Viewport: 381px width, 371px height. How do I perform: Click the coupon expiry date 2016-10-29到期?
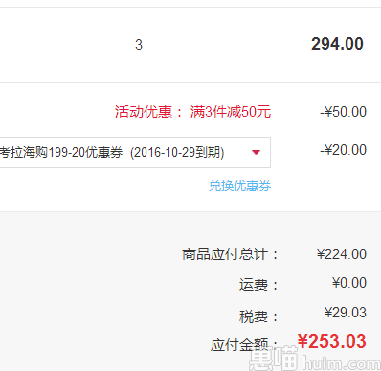(x=177, y=152)
